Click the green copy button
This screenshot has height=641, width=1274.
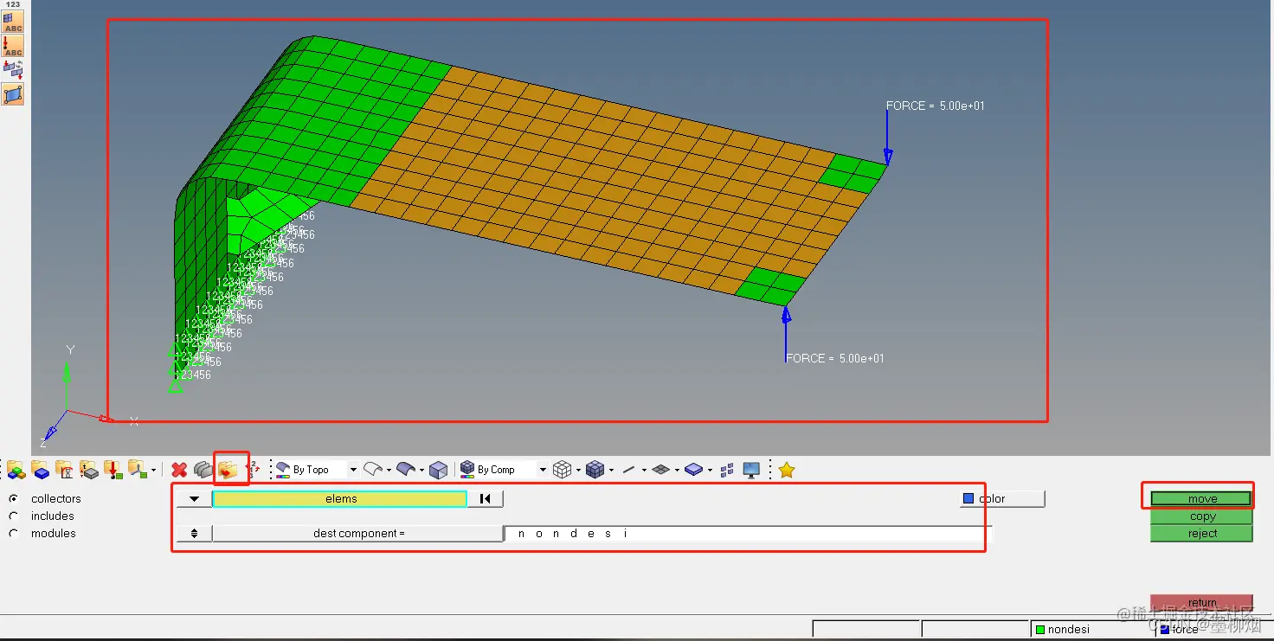(1201, 516)
